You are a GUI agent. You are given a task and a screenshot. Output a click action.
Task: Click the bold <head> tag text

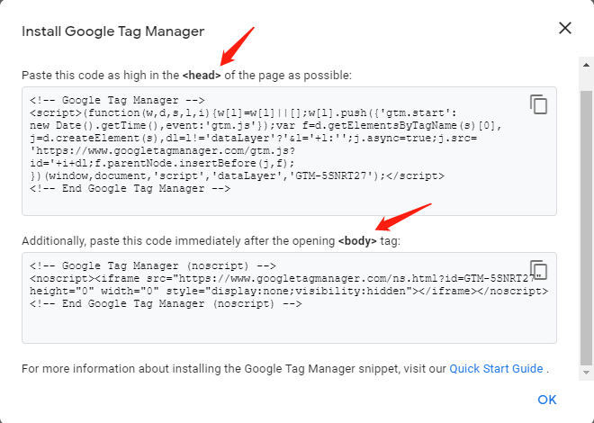pyautogui.click(x=202, y=76)
